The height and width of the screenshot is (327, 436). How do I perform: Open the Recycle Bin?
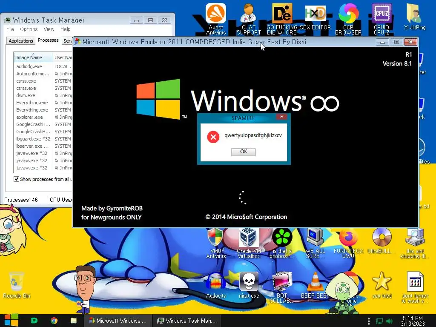point(17,285)
